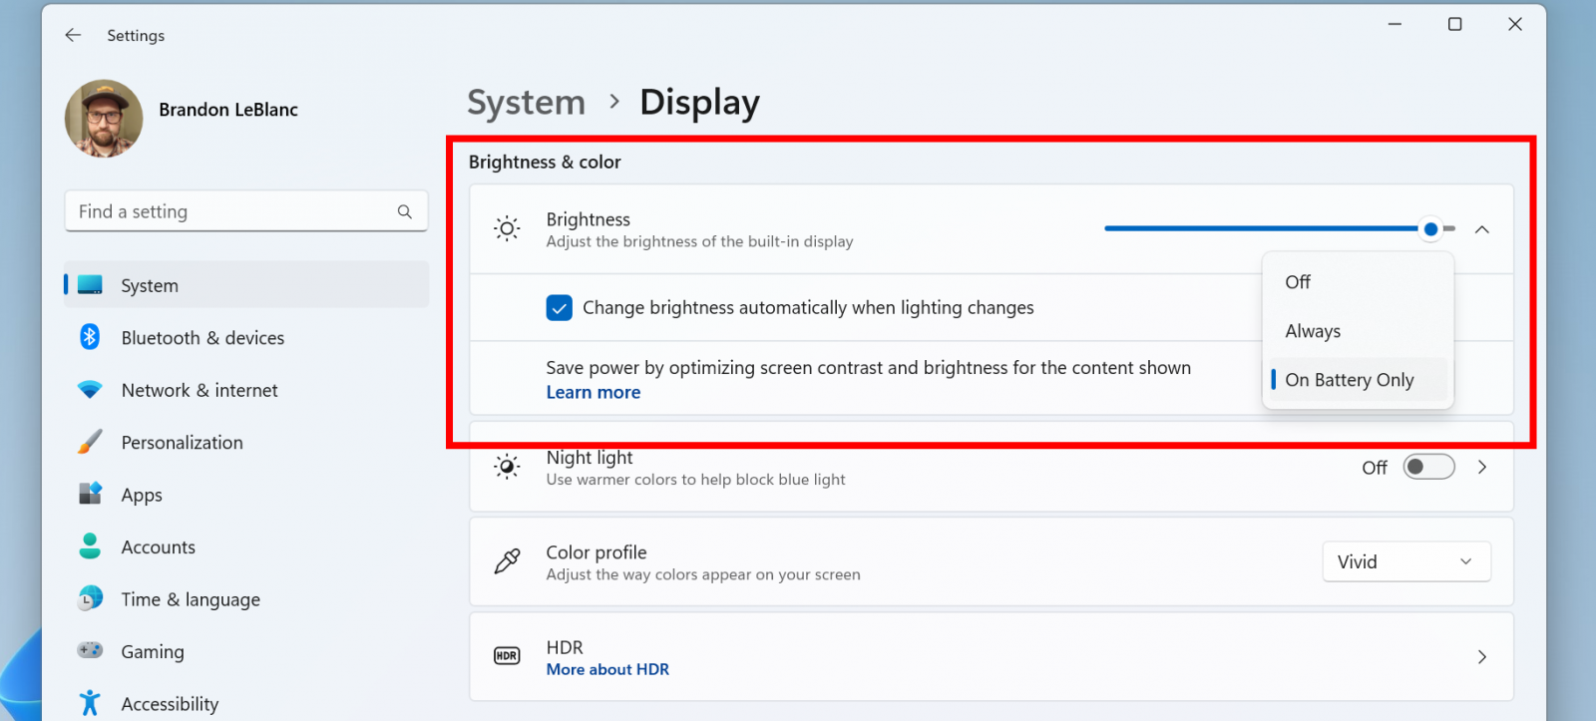Click the brightness sun icon

tap(507, 229)
